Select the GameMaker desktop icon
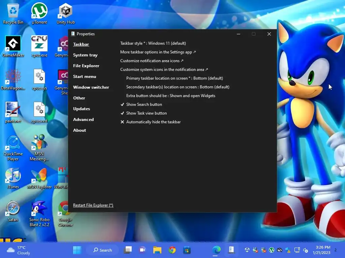The width and height of the screenshot is (345, 258). point(13,46)
